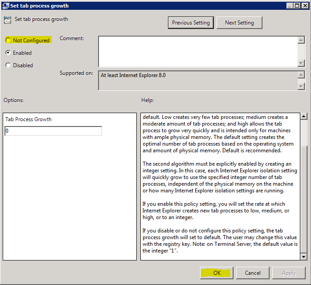
Task: Close the Set tab process growth window
Action: click(305, 6)
